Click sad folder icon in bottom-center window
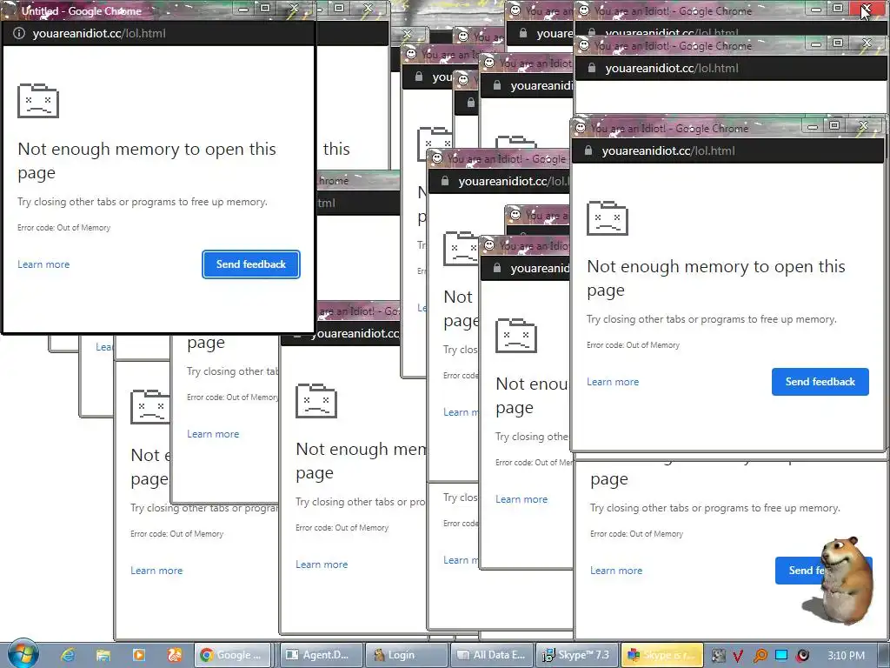The image size is (890, 668). click(x=316, y=400)
